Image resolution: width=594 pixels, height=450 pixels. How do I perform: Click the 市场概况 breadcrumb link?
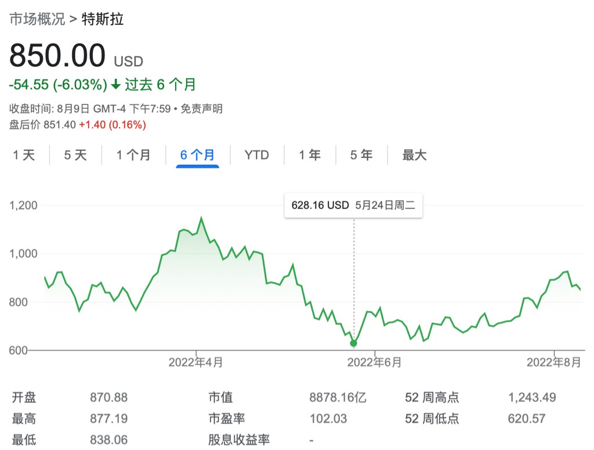click(37, 19)
